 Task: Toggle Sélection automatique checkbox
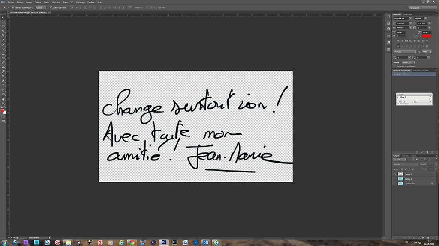[13, 8]
